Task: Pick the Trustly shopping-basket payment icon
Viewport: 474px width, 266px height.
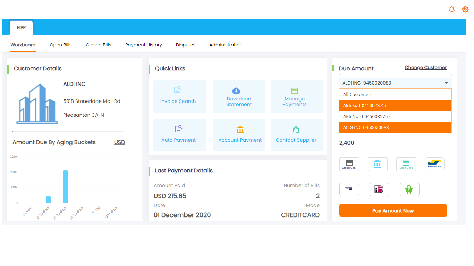Action: (409, 189)
